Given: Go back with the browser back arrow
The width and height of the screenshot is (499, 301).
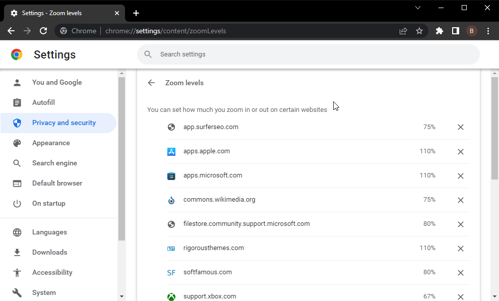Looking at the screenshot, I should [11, 31].
